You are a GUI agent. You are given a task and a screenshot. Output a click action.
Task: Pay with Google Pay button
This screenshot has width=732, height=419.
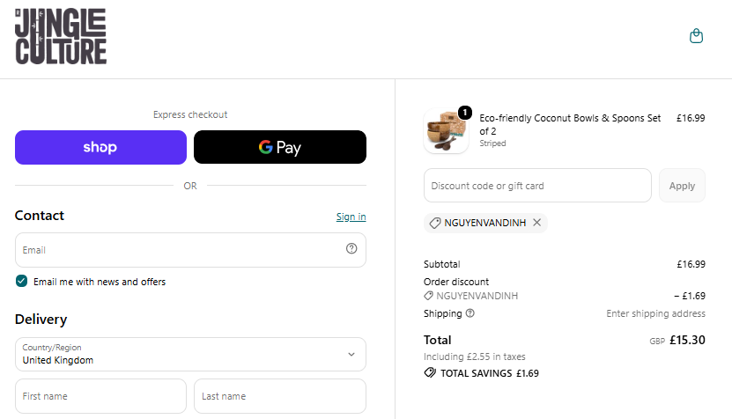[280, 148]
